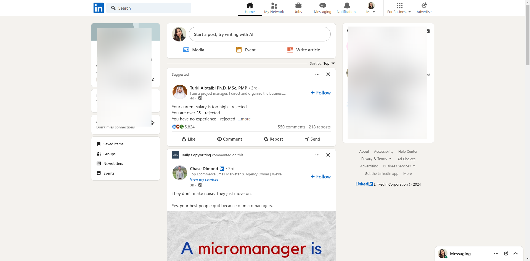The width and height of the screenshot is (530, 261).
Task: Open the For Business dropdown
Action: tap(399, 8)
